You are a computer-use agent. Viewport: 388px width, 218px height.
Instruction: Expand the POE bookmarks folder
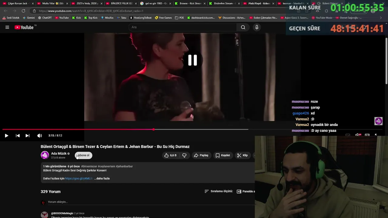coord(179,18)
